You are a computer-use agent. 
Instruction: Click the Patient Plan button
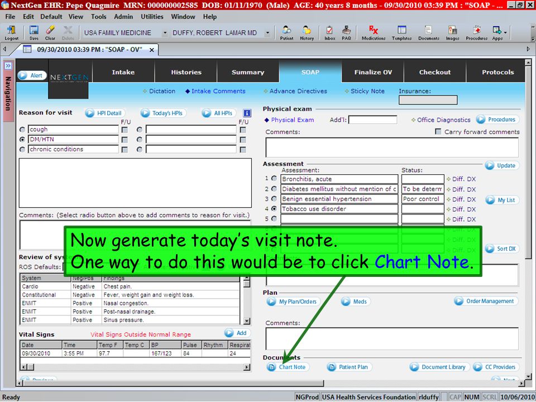pyautogui.click(x=349, y=367)
